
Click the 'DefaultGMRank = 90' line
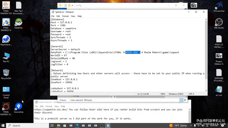pyautogui.click(x=63, y=58)
